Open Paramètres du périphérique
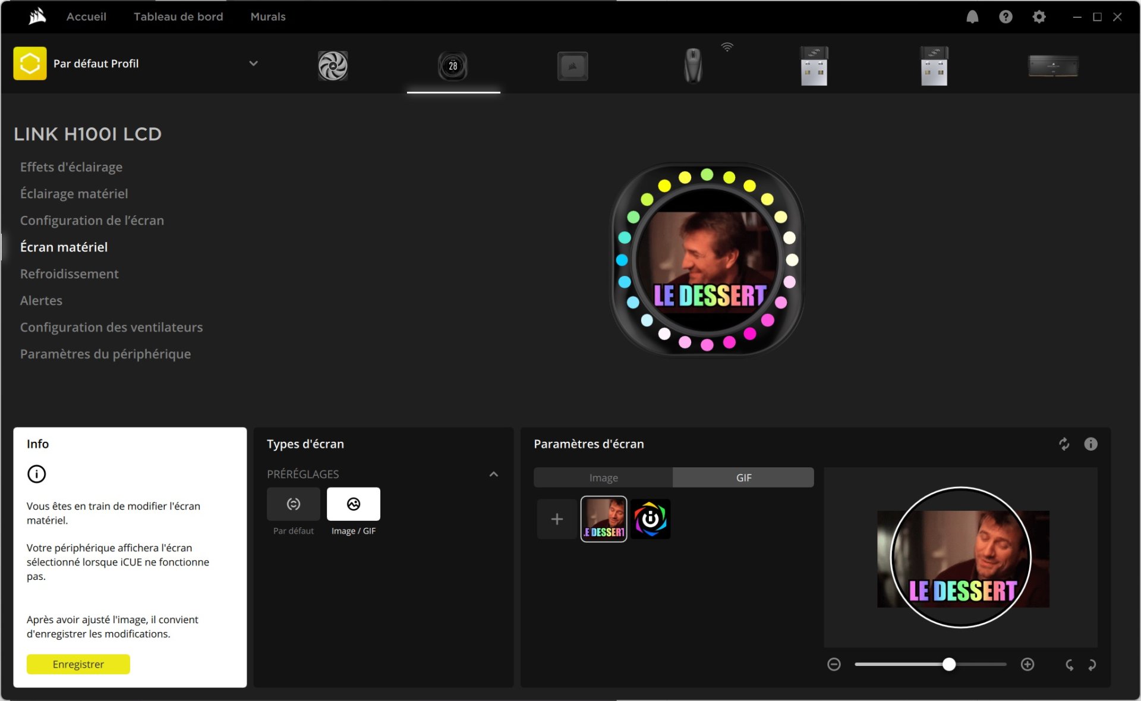The width and height of the screenshot is (1141, 701). point(105,354)
